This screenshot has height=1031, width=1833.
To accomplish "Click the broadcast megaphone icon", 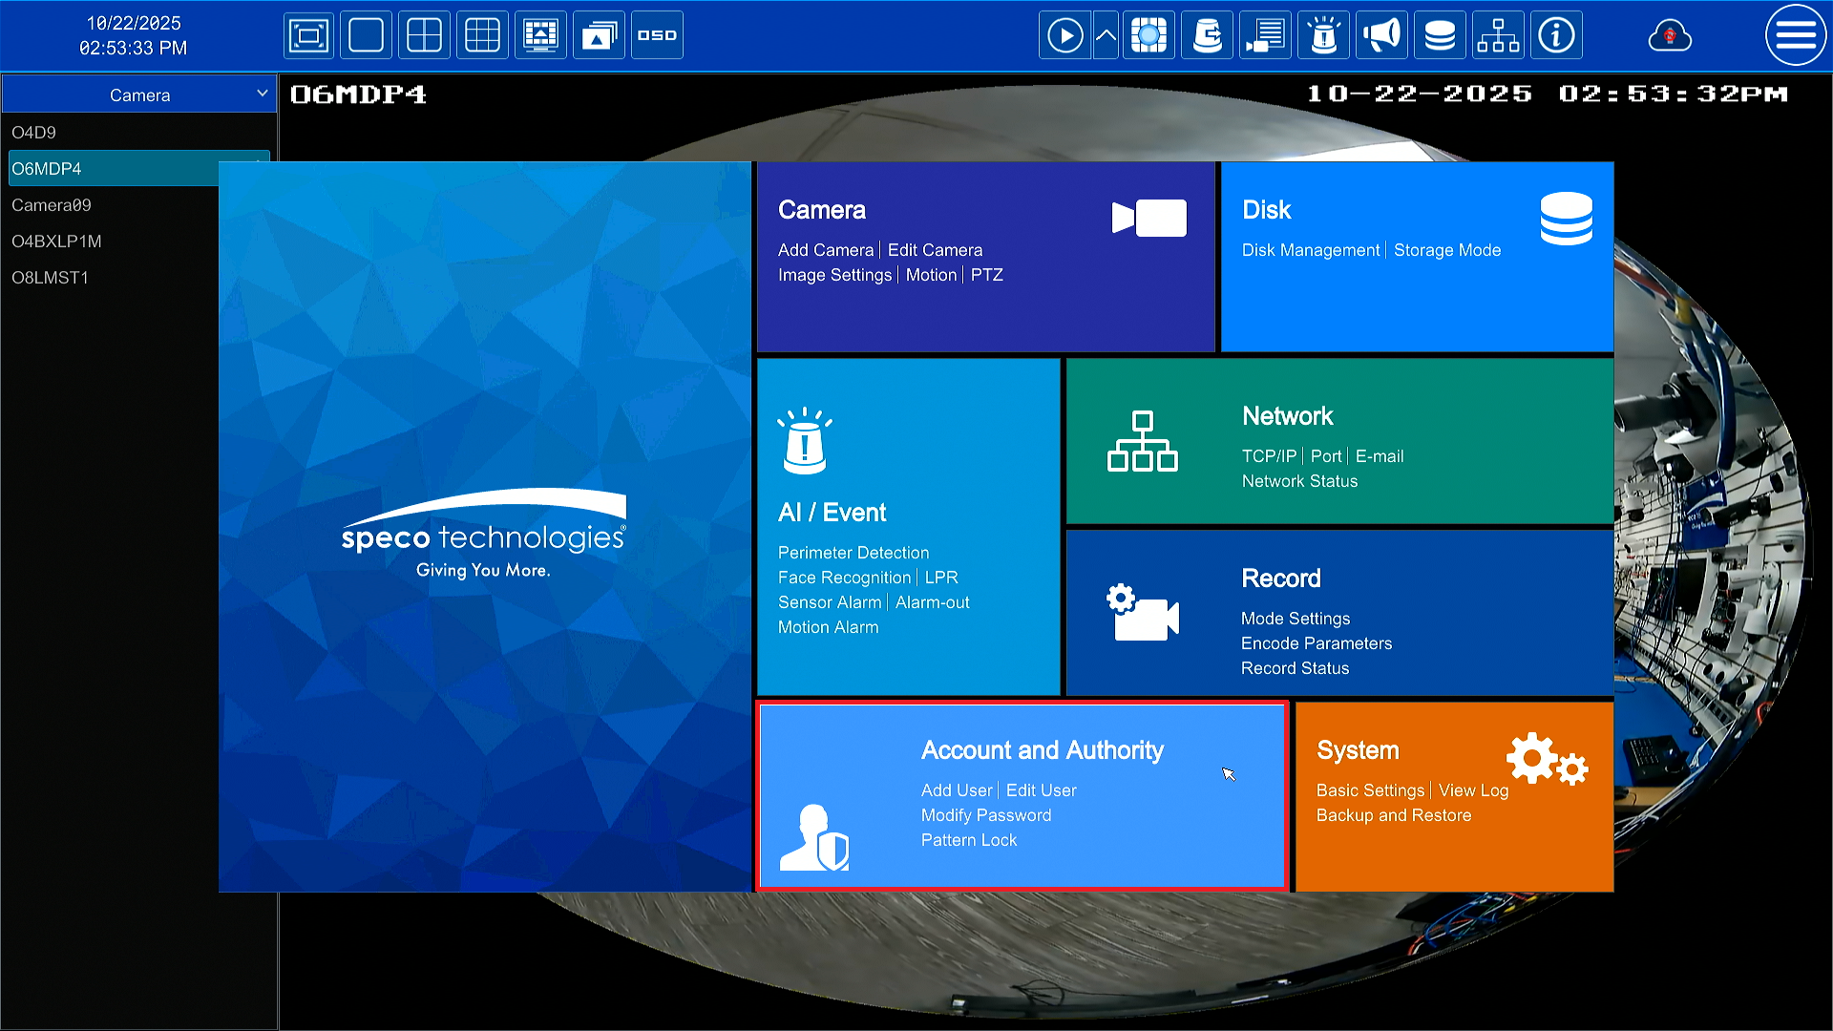I will pyautogui.click(x=1381, y=35).
